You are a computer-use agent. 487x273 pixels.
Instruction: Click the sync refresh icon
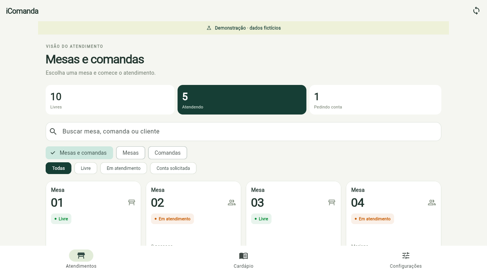coord(476,11)
